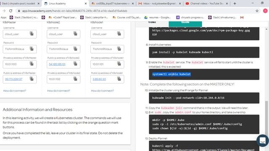Go forward with the browser arrow
Viewport: 269px width, 151px height.
(4, 11)
